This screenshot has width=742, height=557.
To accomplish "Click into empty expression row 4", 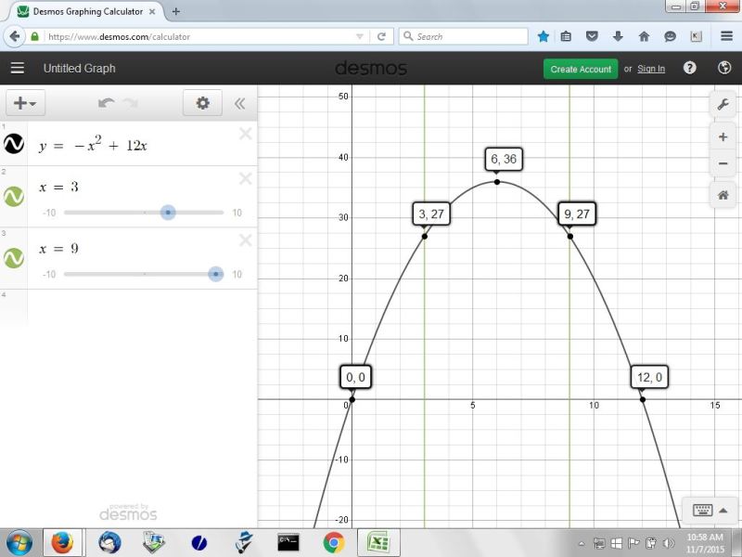I will [142, 305].
